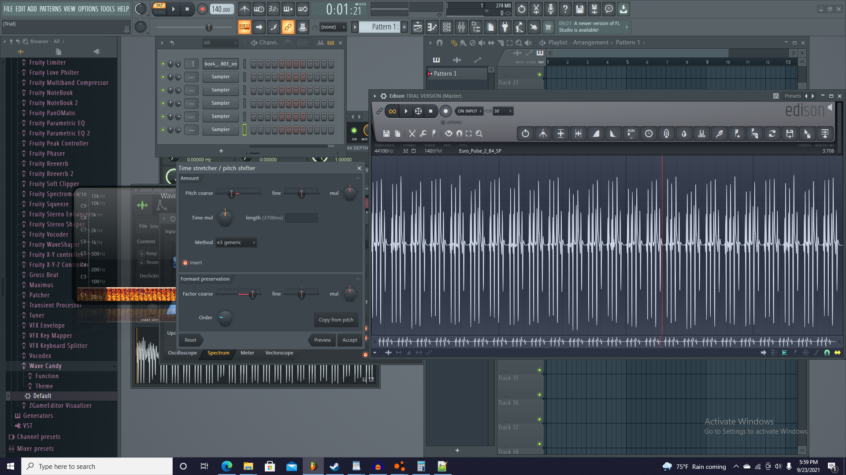
Task: Add a new channel with the plus button
Action: (221, 151)
